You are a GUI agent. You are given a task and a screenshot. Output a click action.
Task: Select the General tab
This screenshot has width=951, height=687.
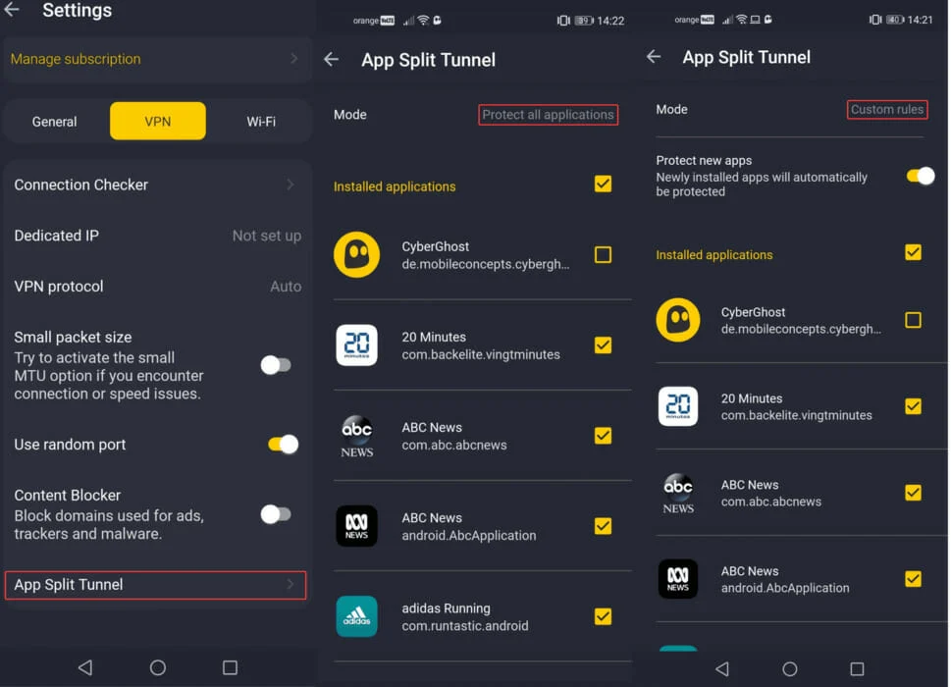[54, 121]
